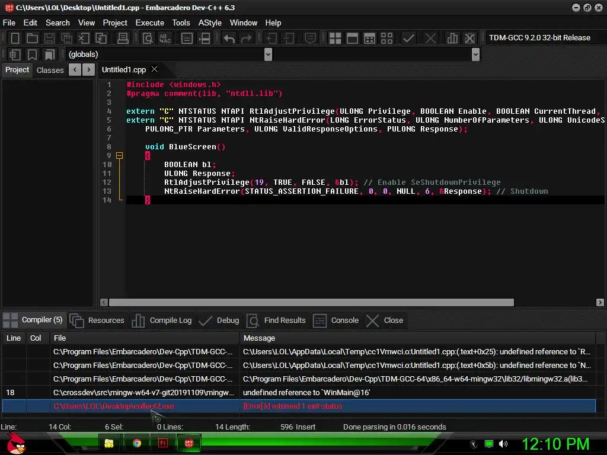Click the Delete profiling information icon
Image resolution: width=607 pixels, height=455 pixels.
click(x=469, y=39)
